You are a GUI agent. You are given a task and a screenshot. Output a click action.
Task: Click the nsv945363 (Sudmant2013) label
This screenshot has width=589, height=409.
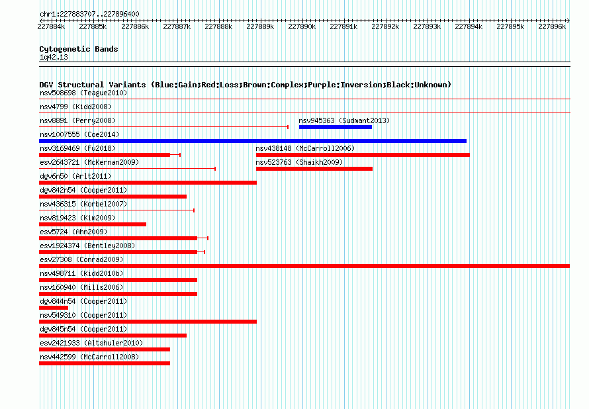point(344,120)
